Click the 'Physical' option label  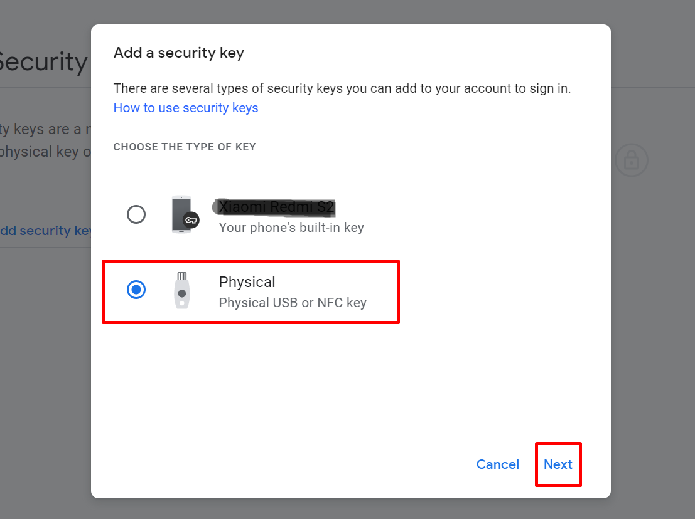pos(247,282)
